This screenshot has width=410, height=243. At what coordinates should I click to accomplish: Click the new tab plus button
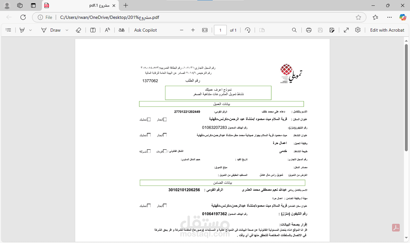click(x=126, y=5)
